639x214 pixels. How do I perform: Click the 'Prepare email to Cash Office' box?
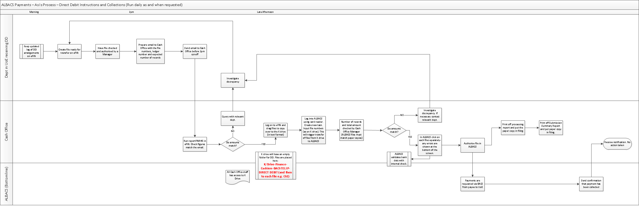150,51
